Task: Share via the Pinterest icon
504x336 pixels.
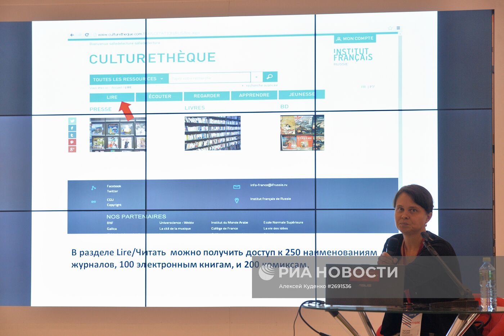Action: click(72, 142)
